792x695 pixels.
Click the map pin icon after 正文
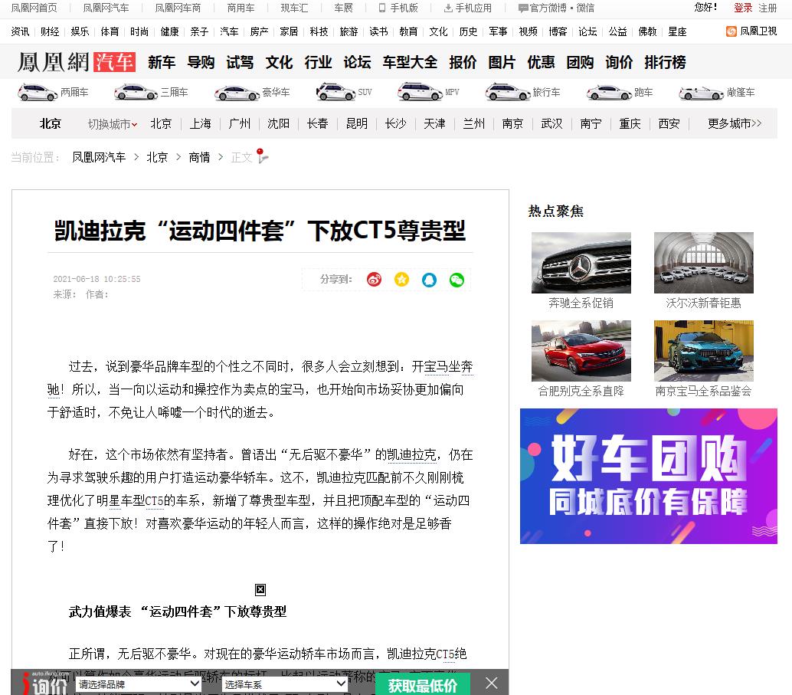262,156
